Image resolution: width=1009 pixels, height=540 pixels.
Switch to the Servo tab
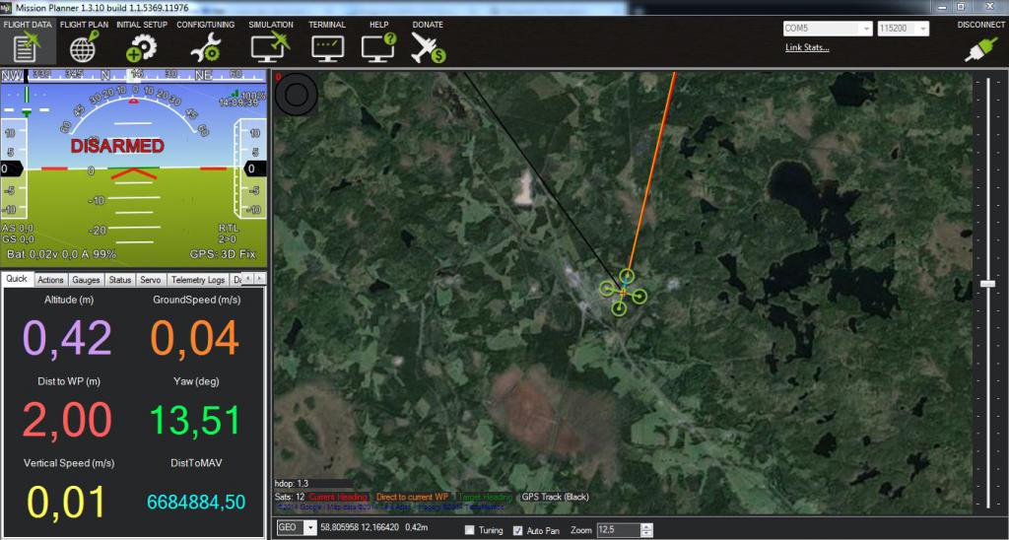pyautogui.click(x=151, y=280)
